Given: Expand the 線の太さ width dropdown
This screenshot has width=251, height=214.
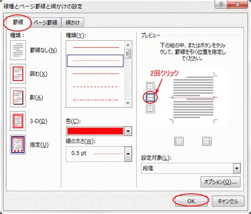Looking at the screenshot, I should click(128, 154).
